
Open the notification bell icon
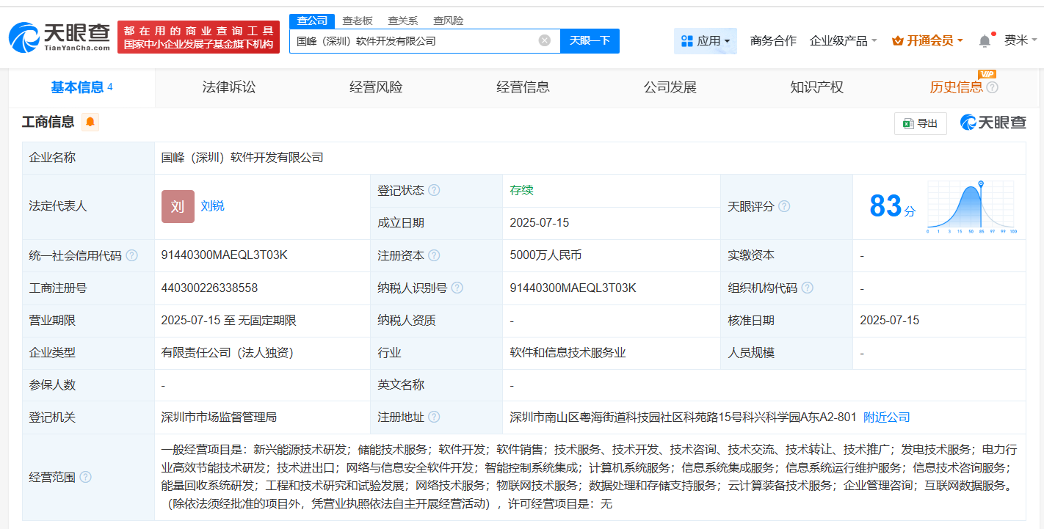pos(985,41)
